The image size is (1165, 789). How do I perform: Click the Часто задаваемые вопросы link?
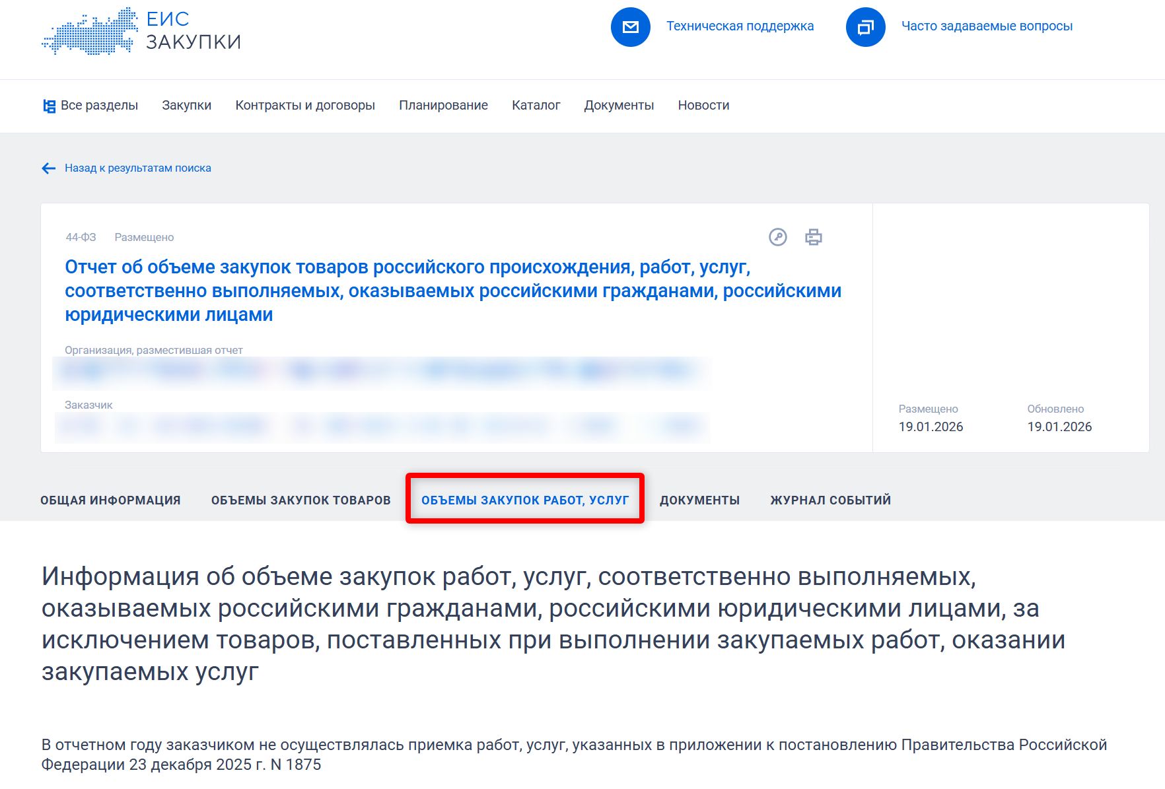point(987,26)
